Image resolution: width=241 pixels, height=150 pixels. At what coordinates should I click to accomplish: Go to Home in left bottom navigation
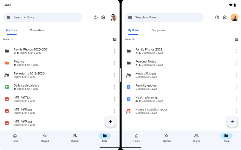[15, 138]
